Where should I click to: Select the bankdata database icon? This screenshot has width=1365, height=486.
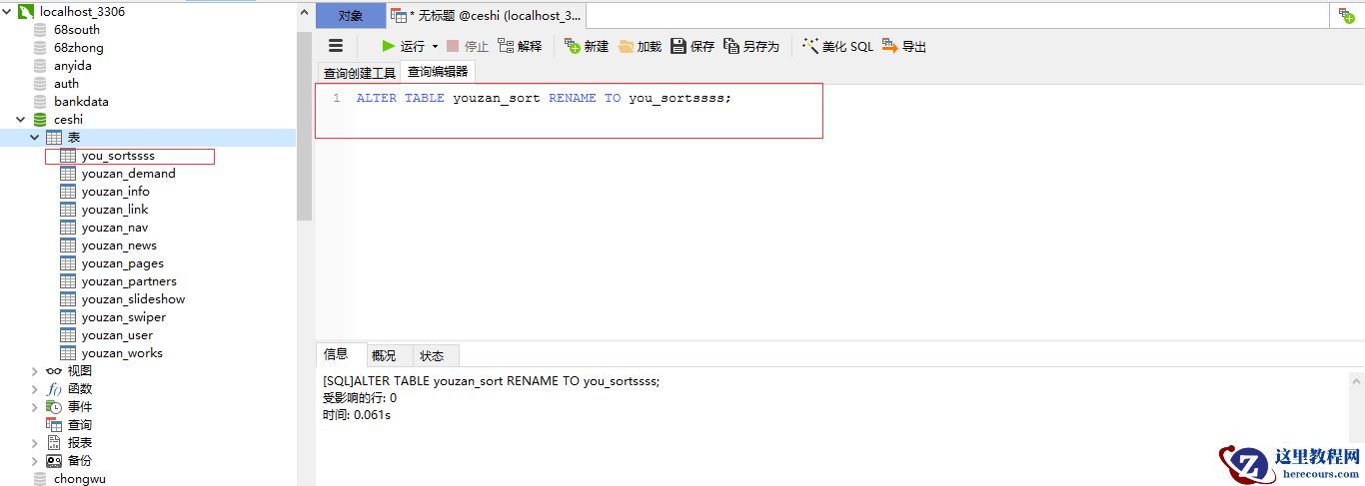(x=40, y=101)
